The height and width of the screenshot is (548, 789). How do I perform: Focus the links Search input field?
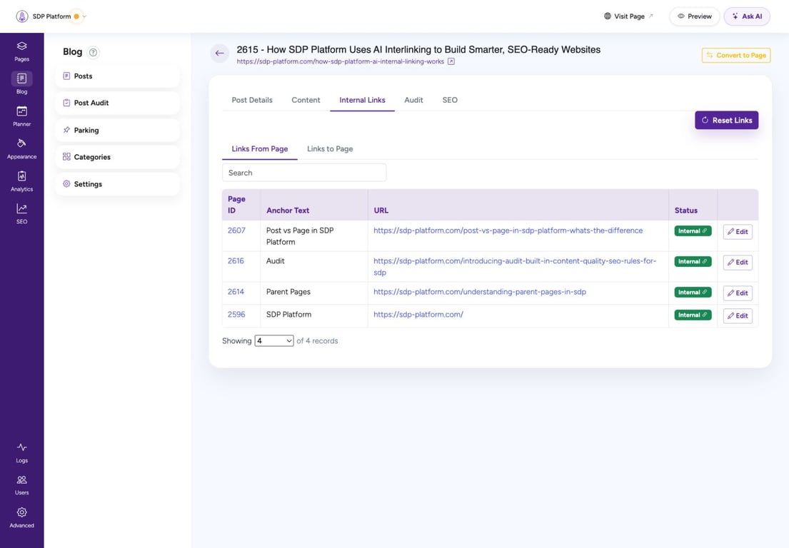[304, 173]
